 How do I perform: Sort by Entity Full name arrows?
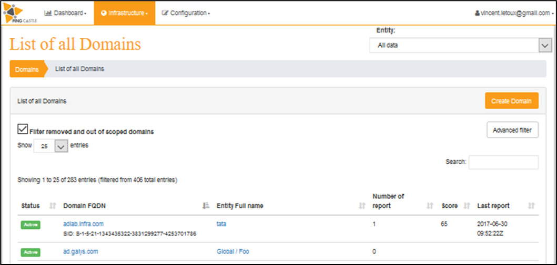pos(362,206)
